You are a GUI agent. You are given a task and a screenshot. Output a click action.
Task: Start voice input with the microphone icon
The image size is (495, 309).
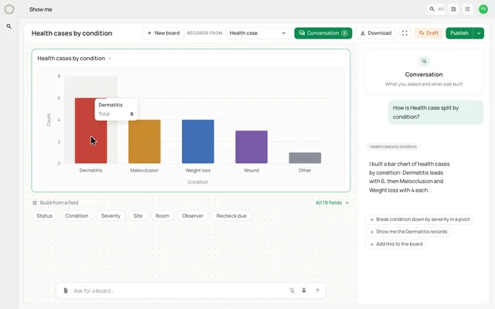304,290
